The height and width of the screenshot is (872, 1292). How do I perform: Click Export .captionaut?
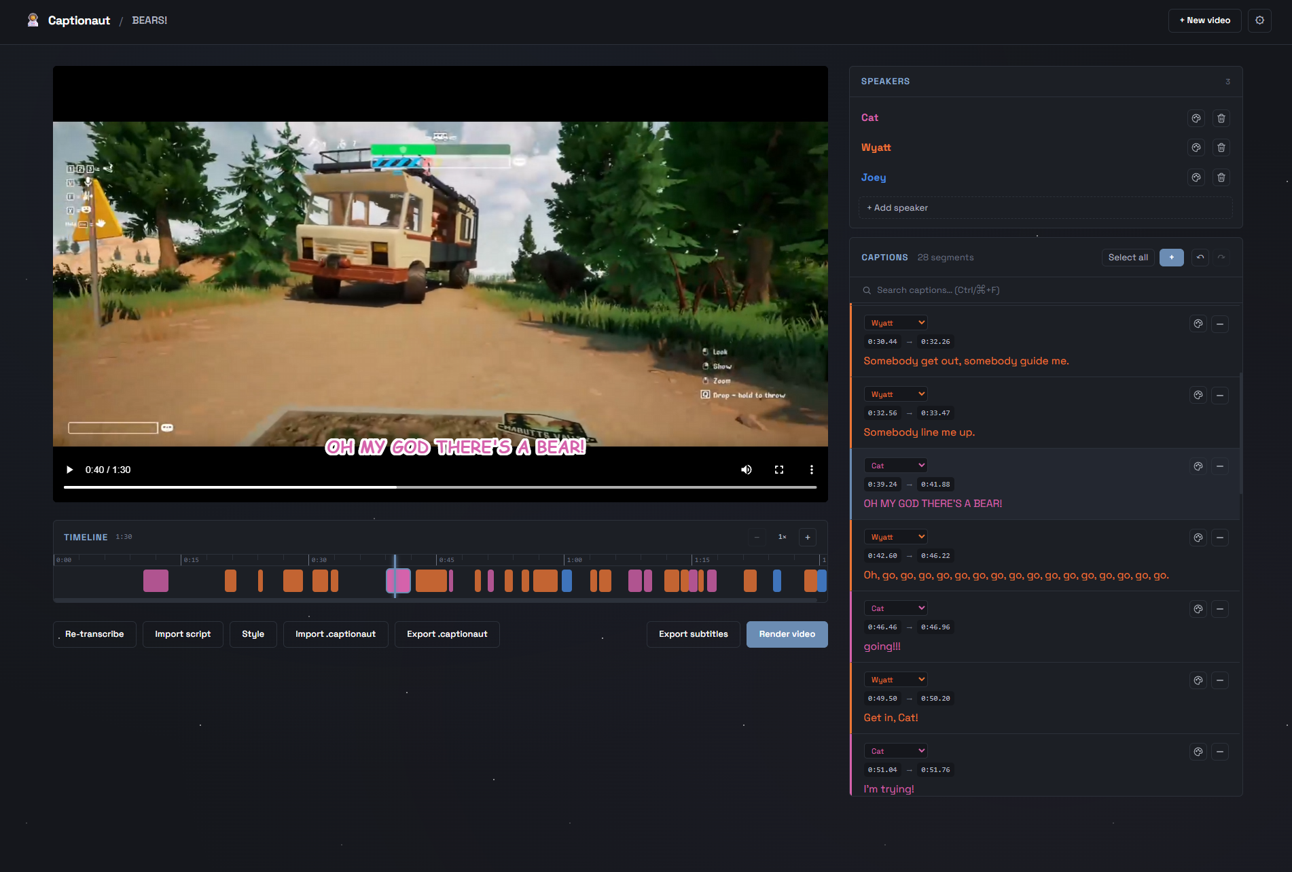pos(447,634)
